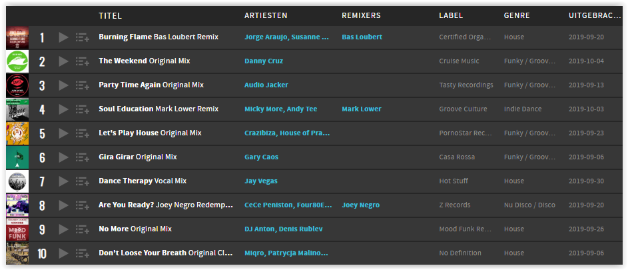This screenshot has width=628, height=270.
Task: Open artist Gary Caos page
Action: pos(261,157)
